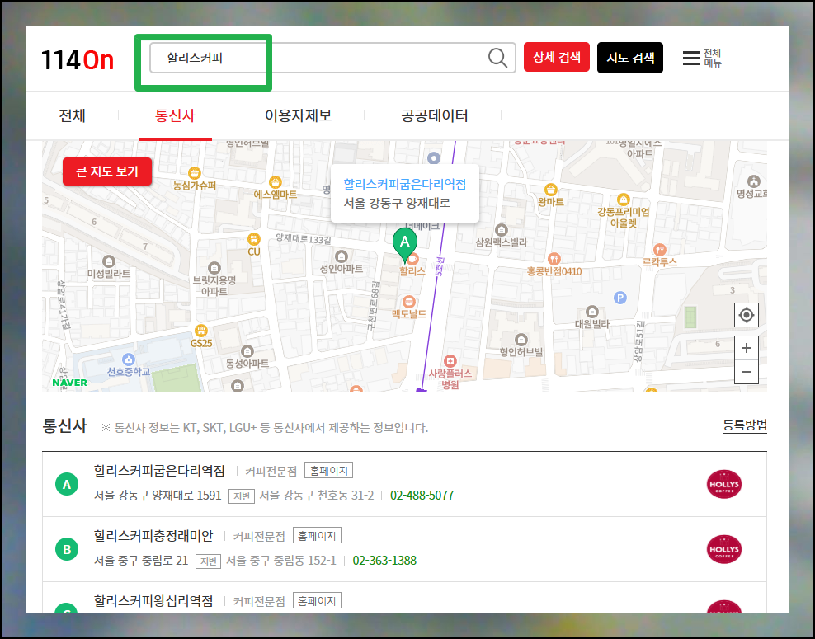Click the 르칵투스 restaurant icon
This screenshot has height=639, width=815.
coord(660,250)
